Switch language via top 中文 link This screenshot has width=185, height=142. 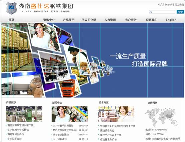tap(160, 5)
